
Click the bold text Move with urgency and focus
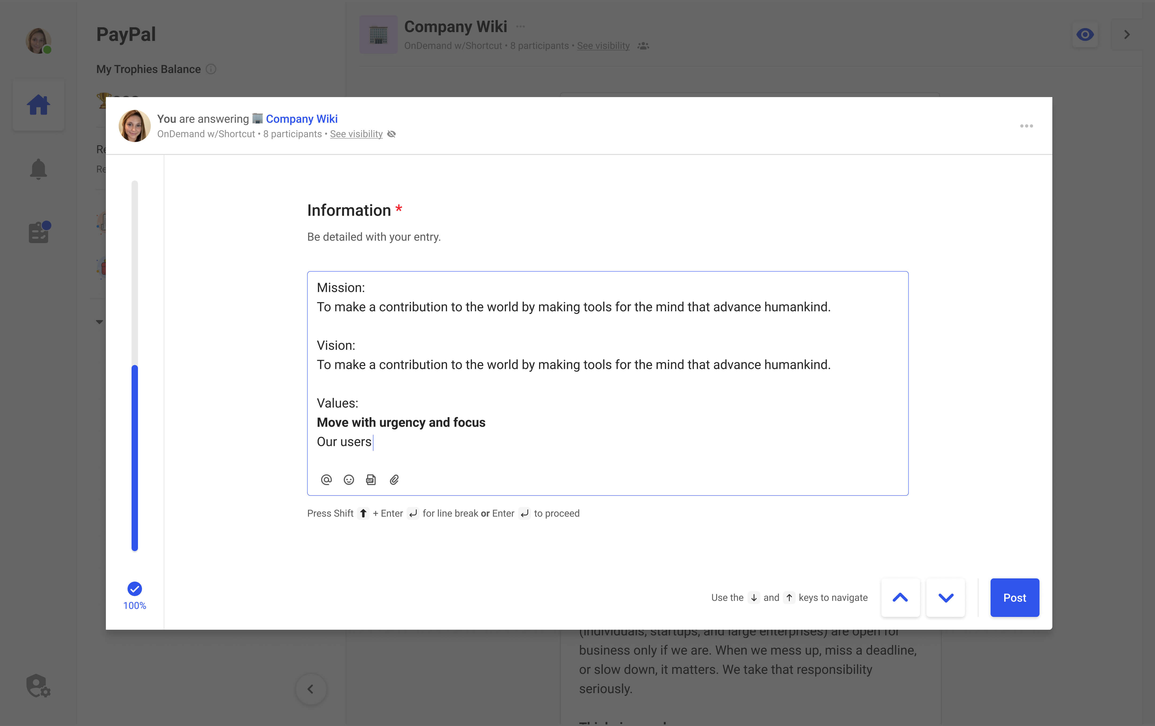[x=401, y=422]
